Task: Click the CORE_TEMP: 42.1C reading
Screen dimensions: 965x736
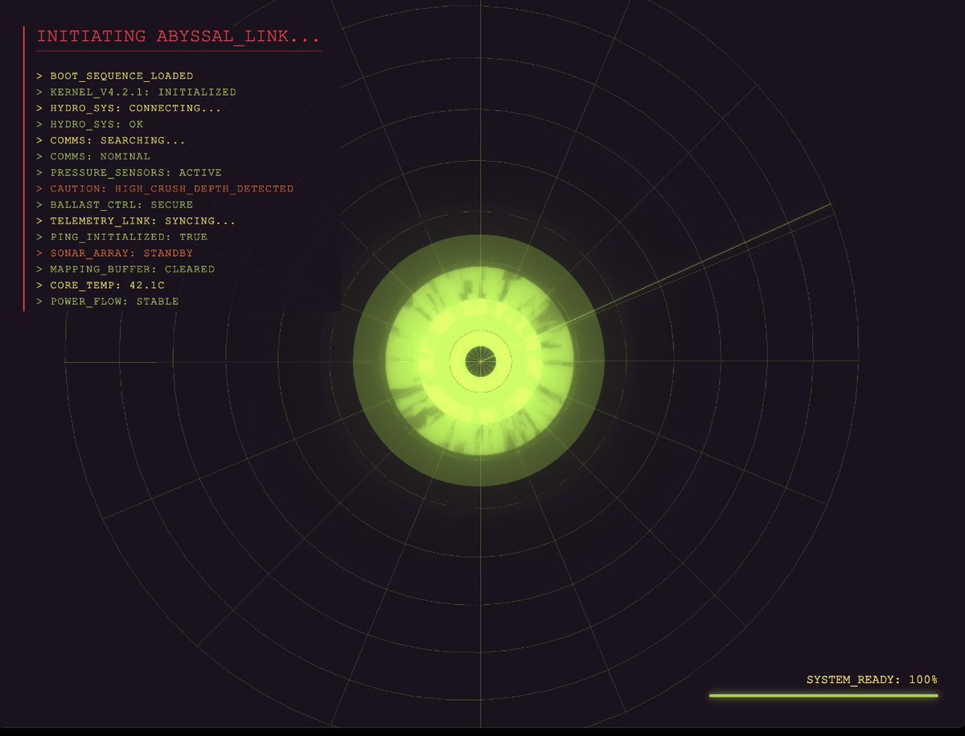Action: click(x=101, y=286)
